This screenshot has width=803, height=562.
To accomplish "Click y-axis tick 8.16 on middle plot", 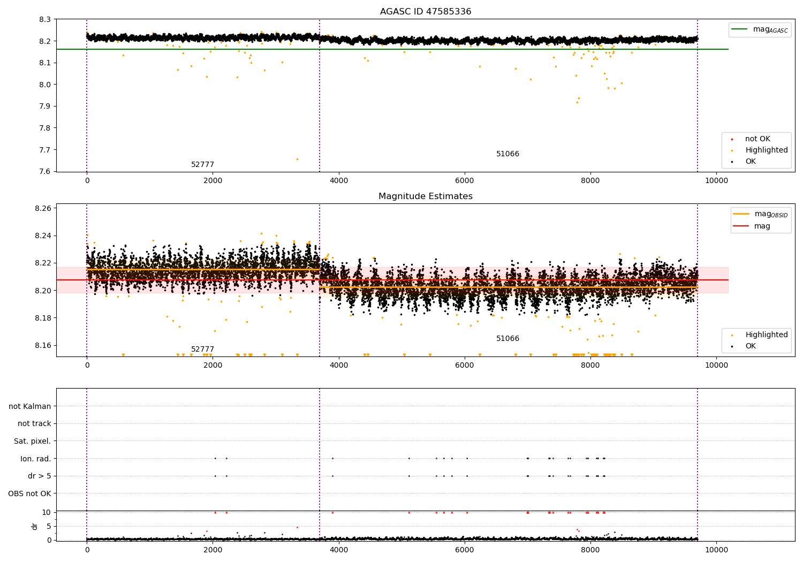I will [x=43, y=345].
